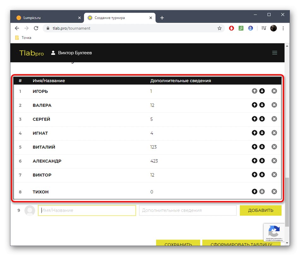The height and width of the screenshot is (256, 300).
Task: Move АЛЕКСАНДР down in the list
Action: [262, 161]
